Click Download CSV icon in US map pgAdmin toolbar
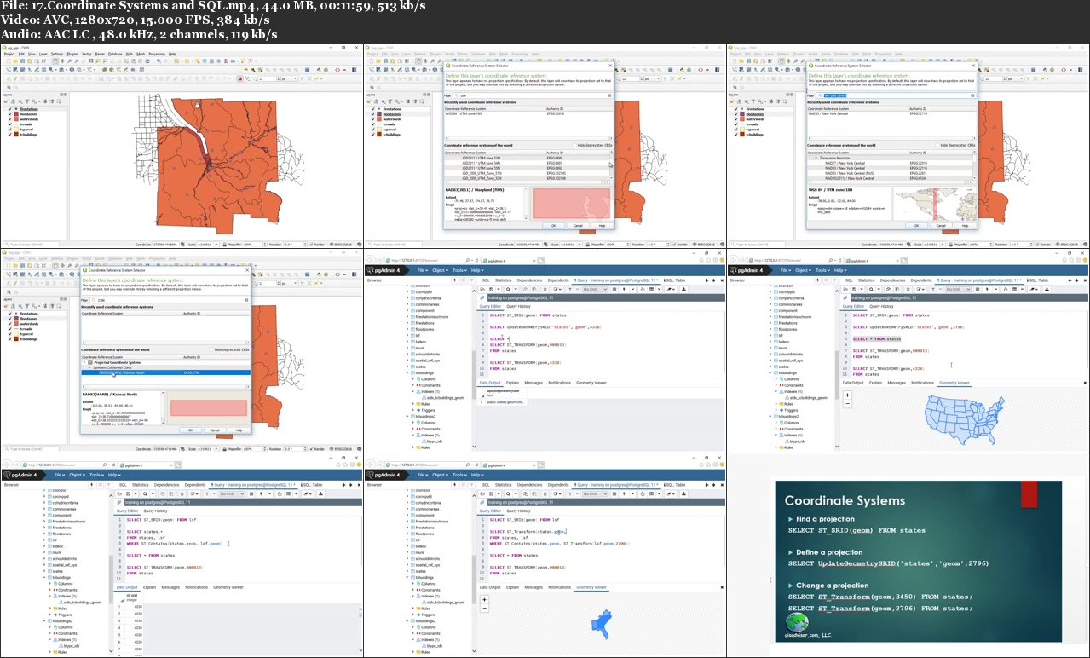The image size is (1090, 658). click(1047, 289)
